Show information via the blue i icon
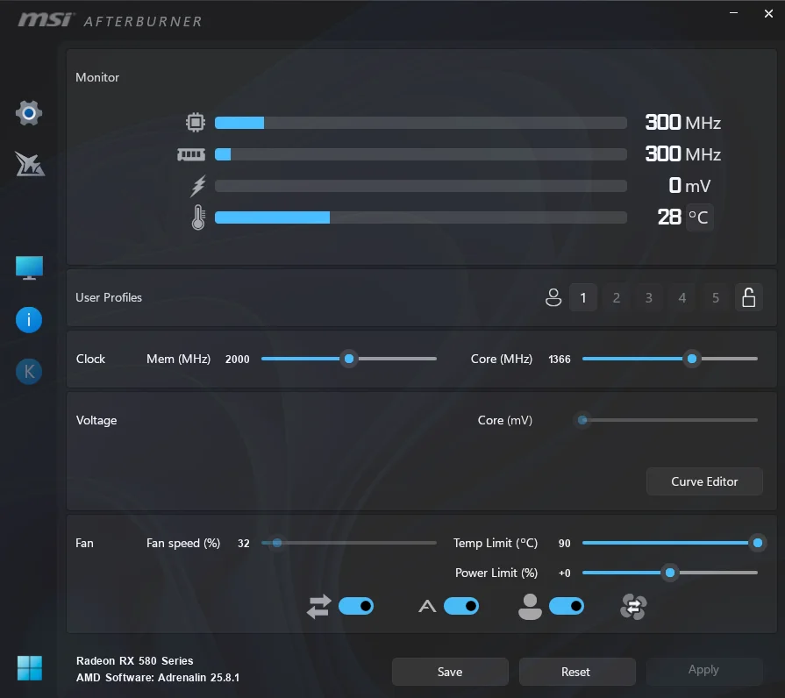The image size is (785, 698). [29, 320]
